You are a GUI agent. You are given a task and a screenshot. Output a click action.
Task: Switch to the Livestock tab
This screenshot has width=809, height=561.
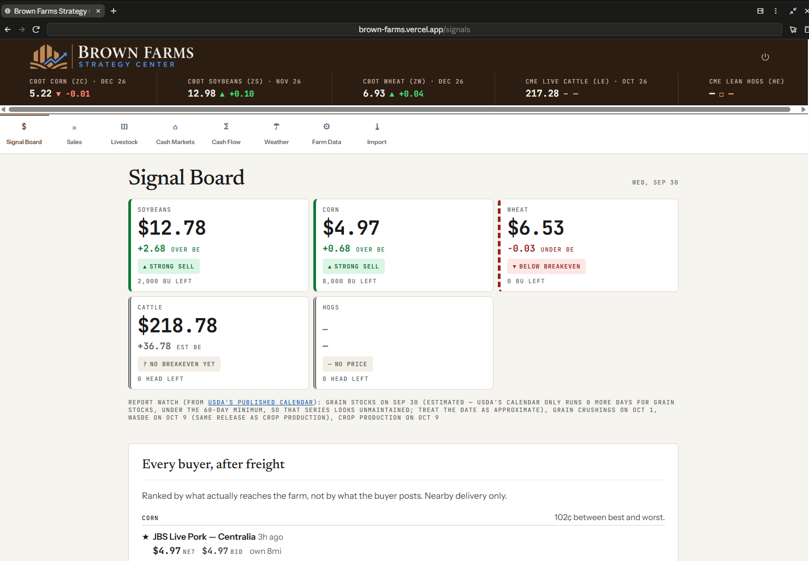(x=124, y=134)
